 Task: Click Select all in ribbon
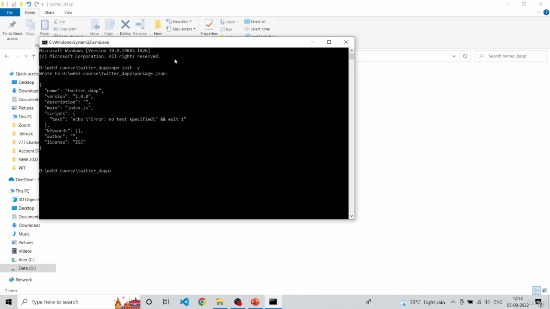click(255, 21)
